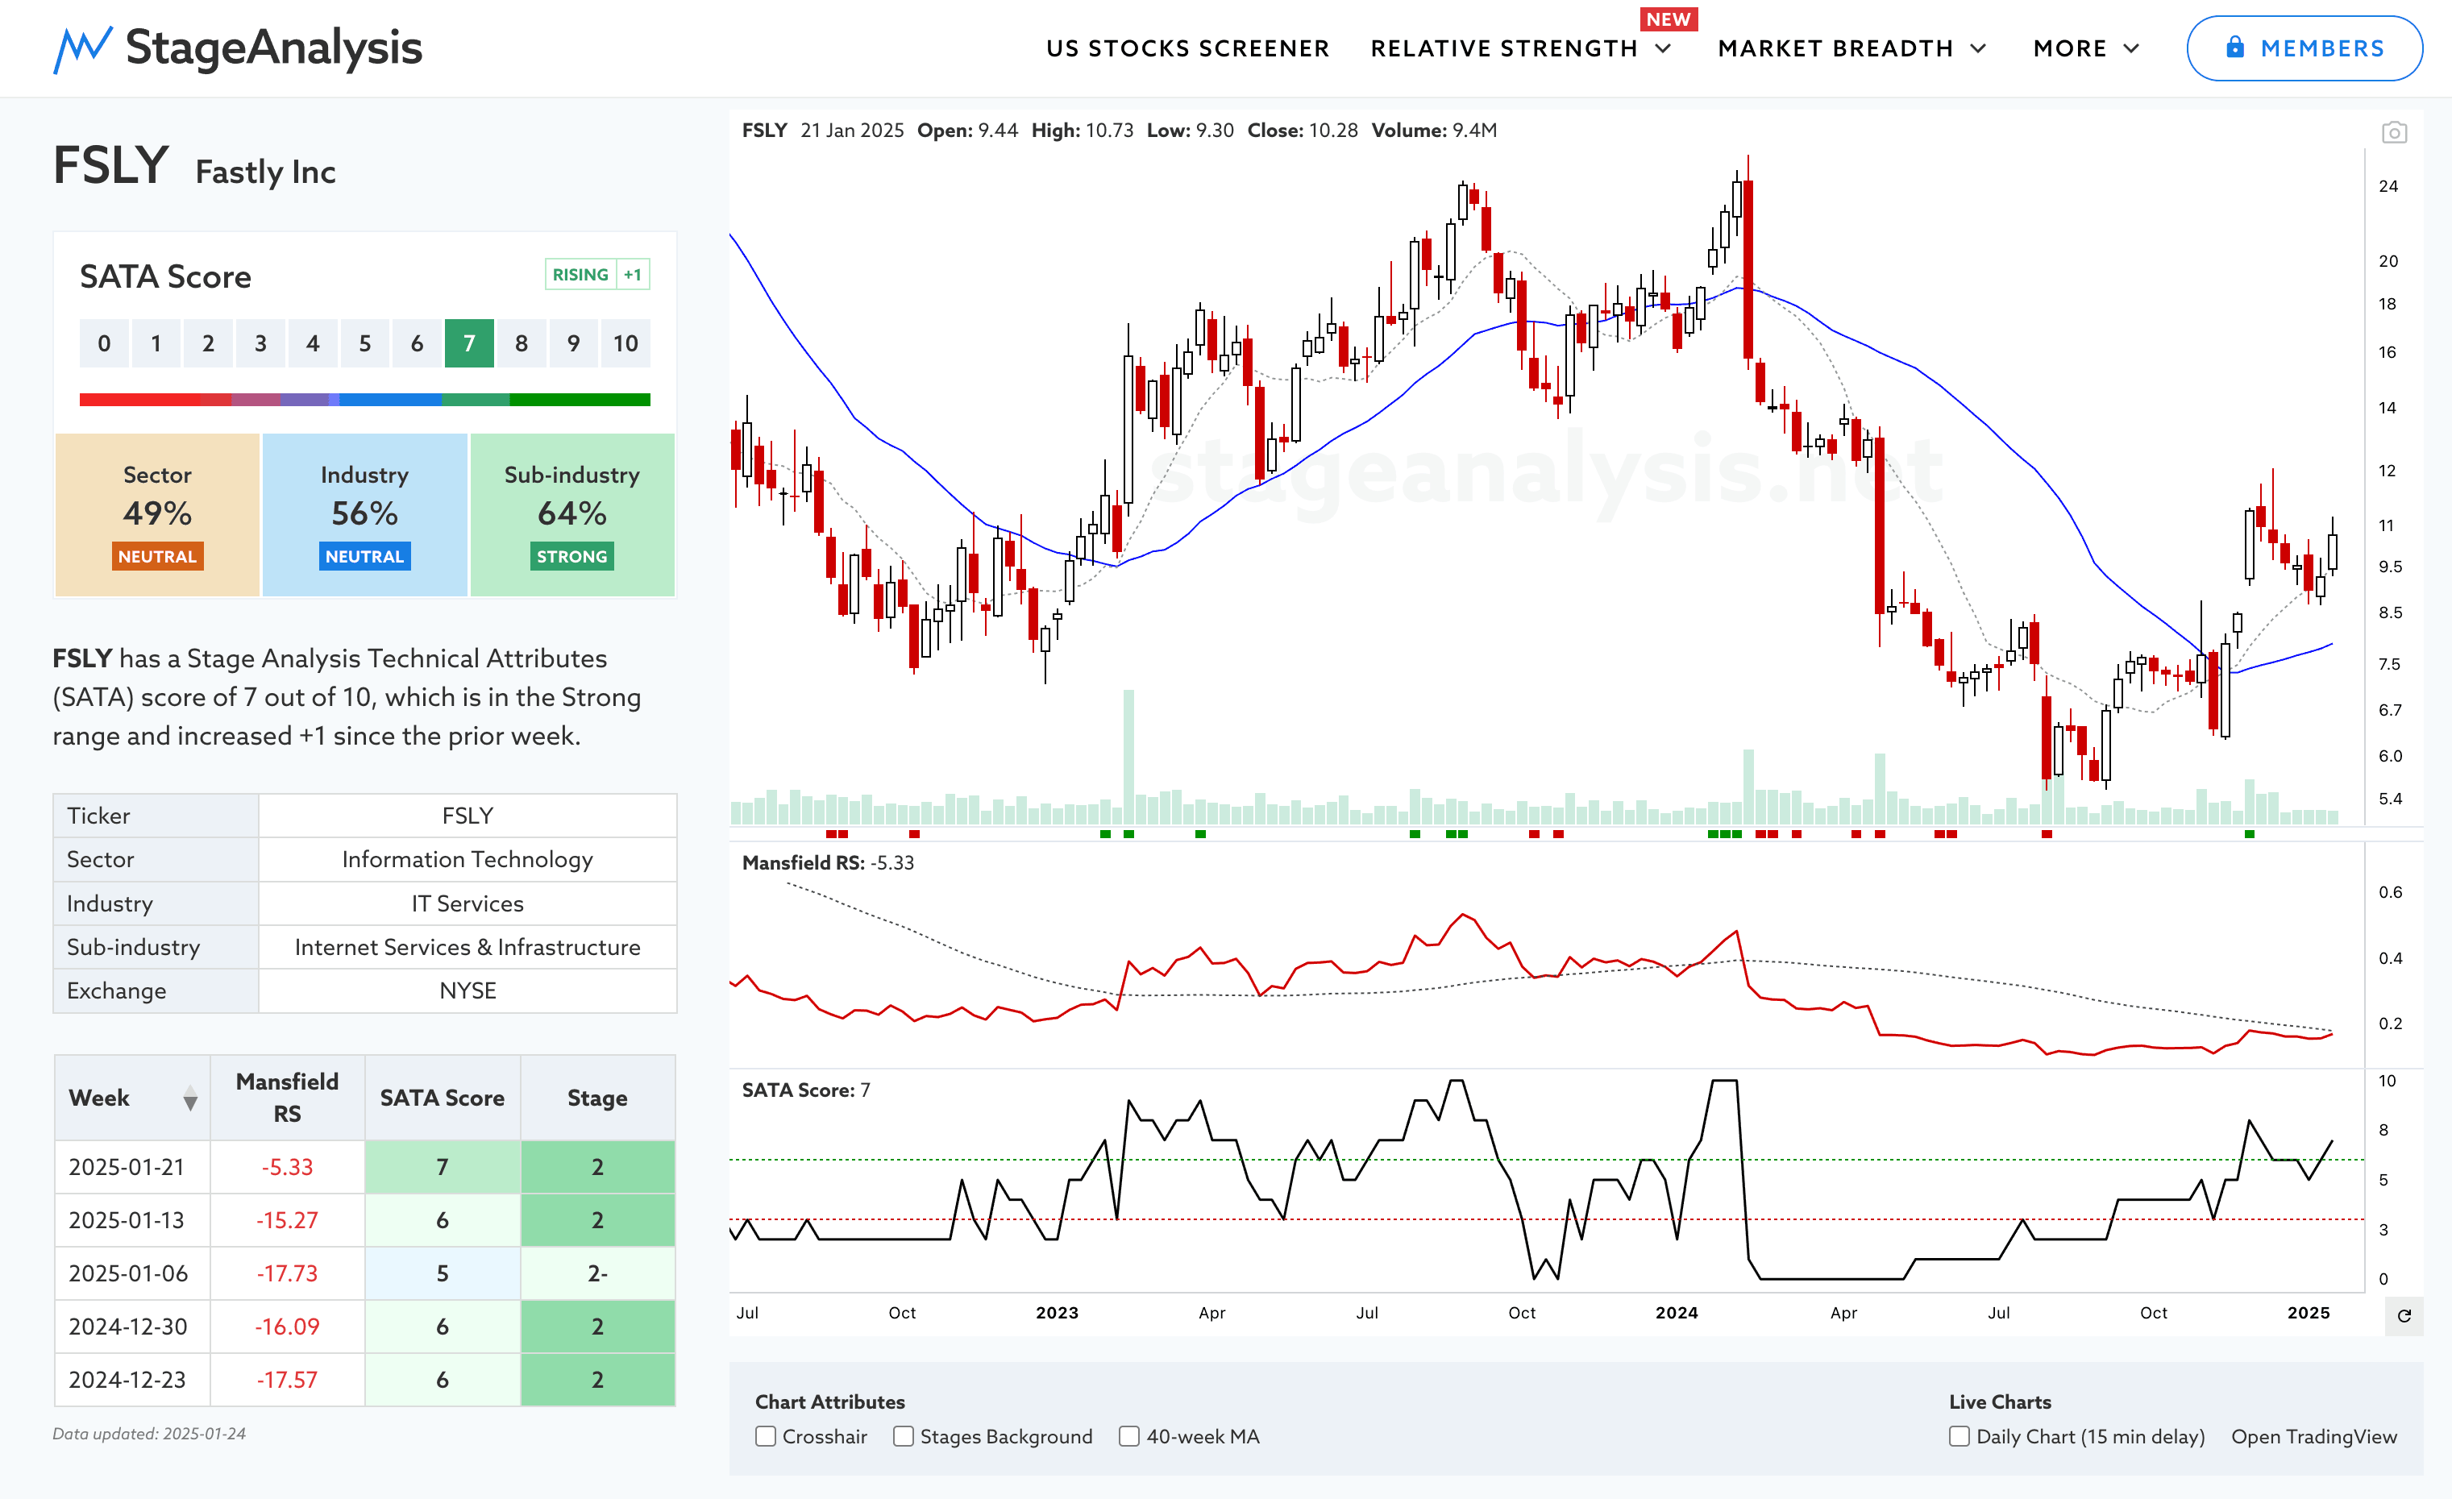Click the Volume 9.4M chart readout

[x=1434, y=131]
